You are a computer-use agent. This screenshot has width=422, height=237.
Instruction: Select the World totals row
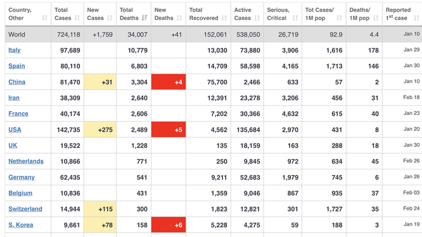[x=214, y=34]
